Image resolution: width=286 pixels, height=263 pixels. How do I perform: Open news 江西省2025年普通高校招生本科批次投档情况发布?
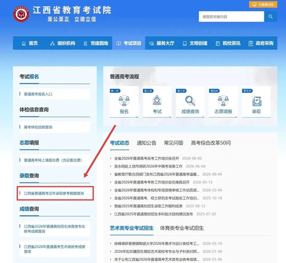(154, 214)
